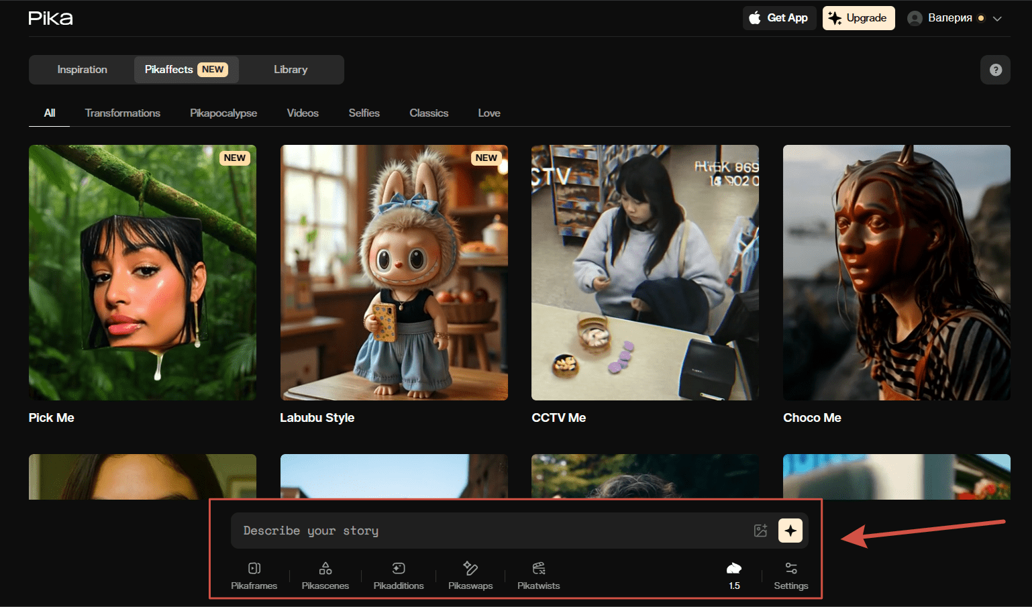
Task: Open the Валерия account dropdown
Action: [x=955, y=18]
